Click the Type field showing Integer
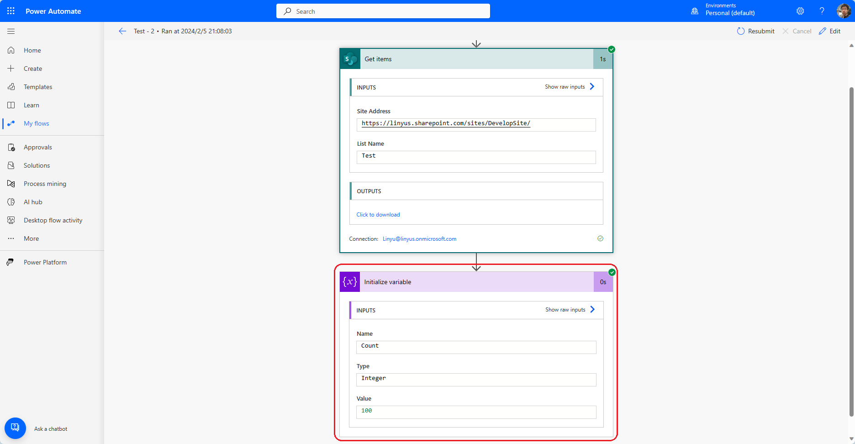 [x=476, y=380]
